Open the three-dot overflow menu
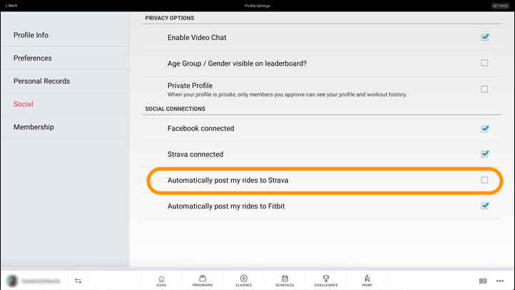Viewport: 515px width, 290px height. 500,281
